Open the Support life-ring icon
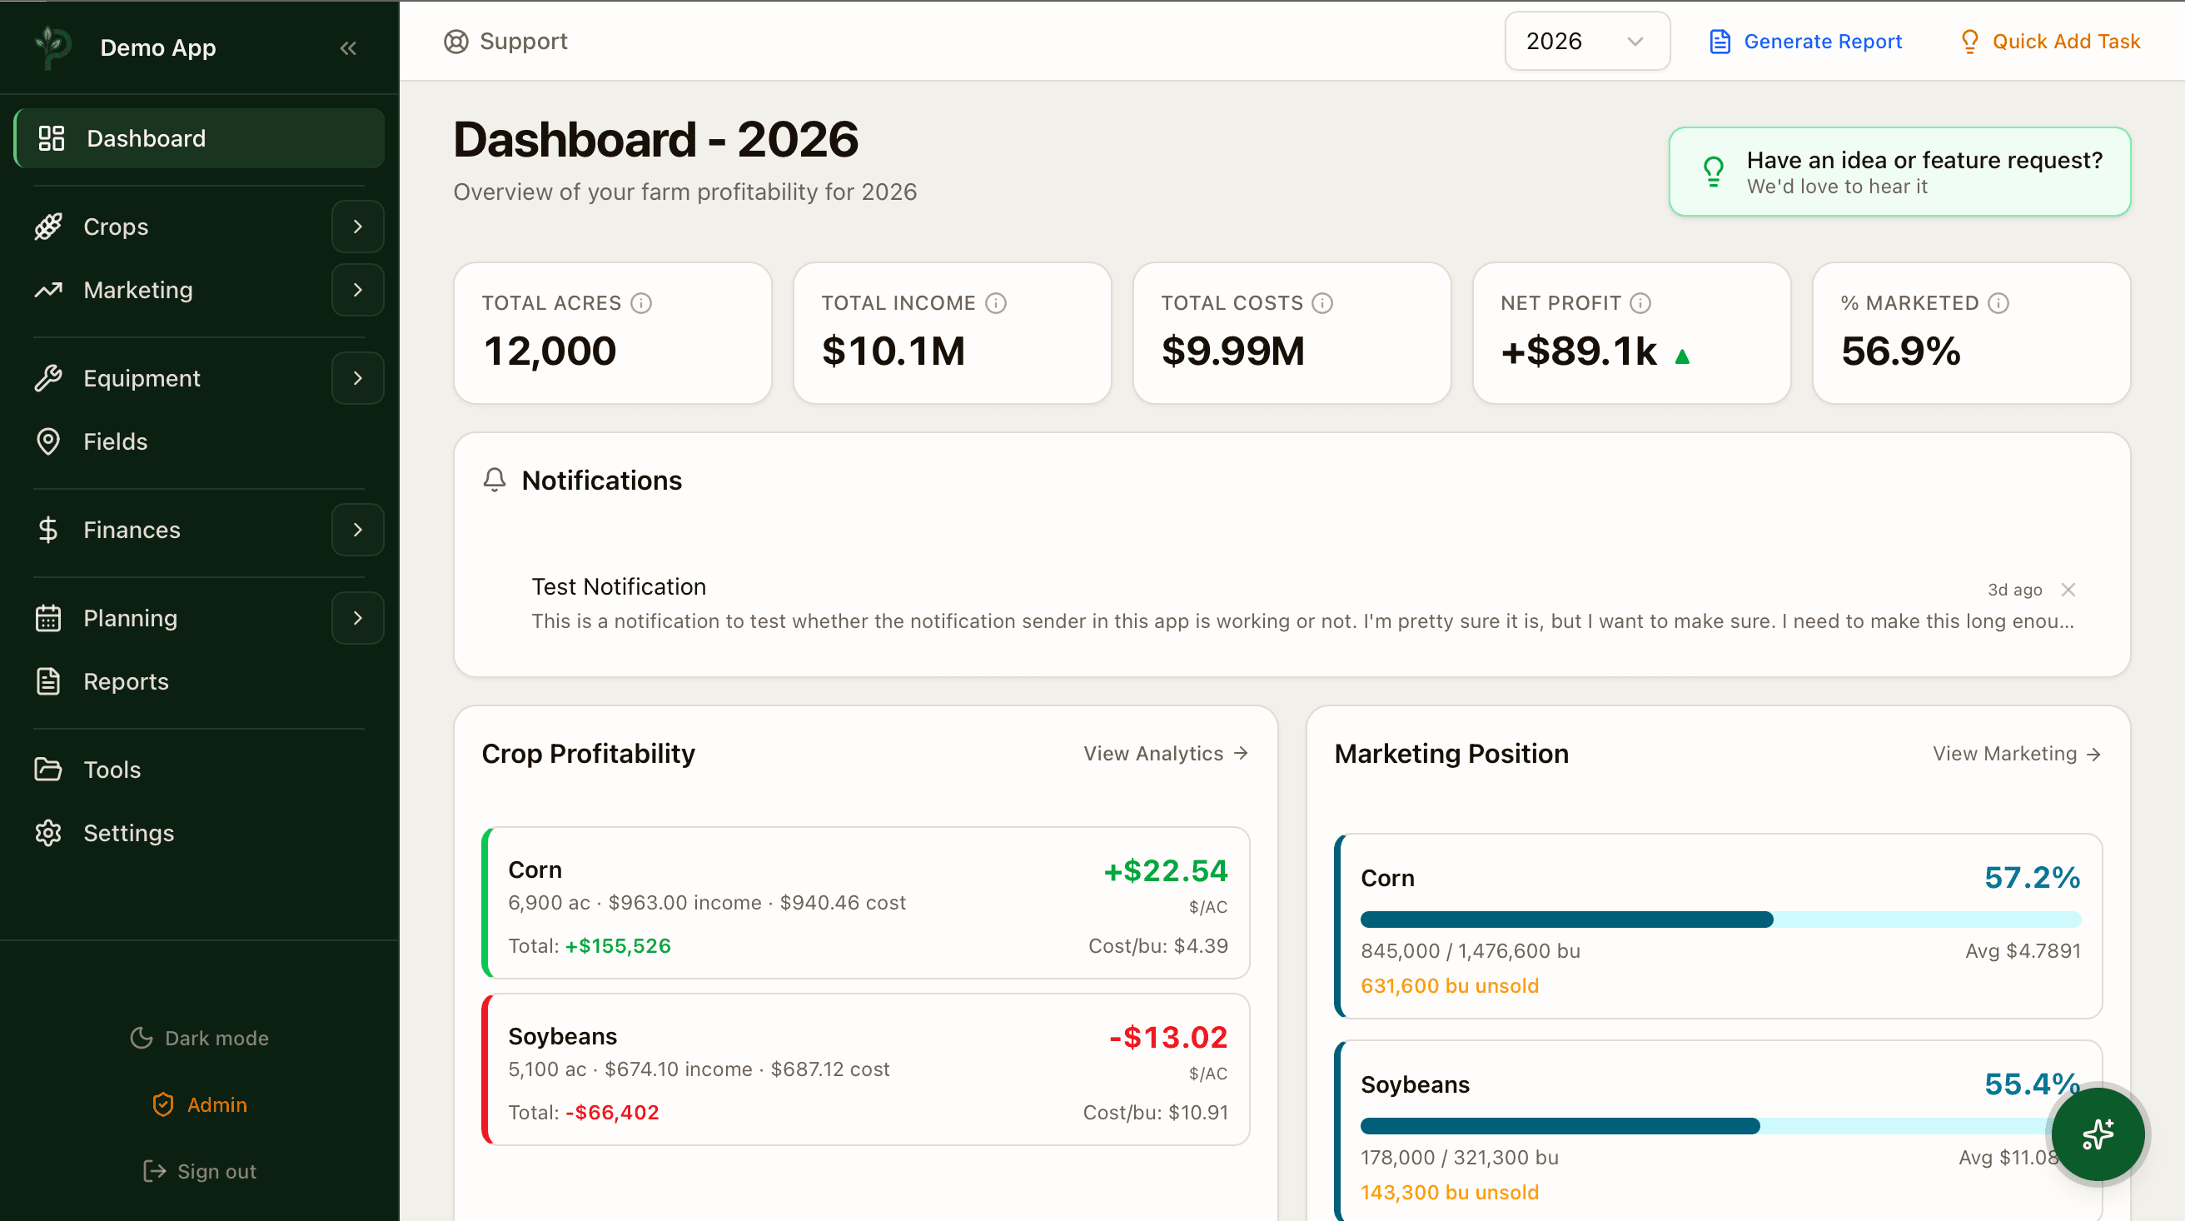 pos(456,41)
